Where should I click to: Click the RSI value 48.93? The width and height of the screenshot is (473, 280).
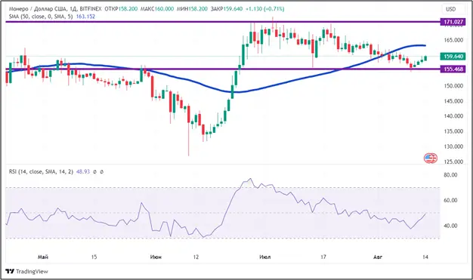click(x=83, y=171)
